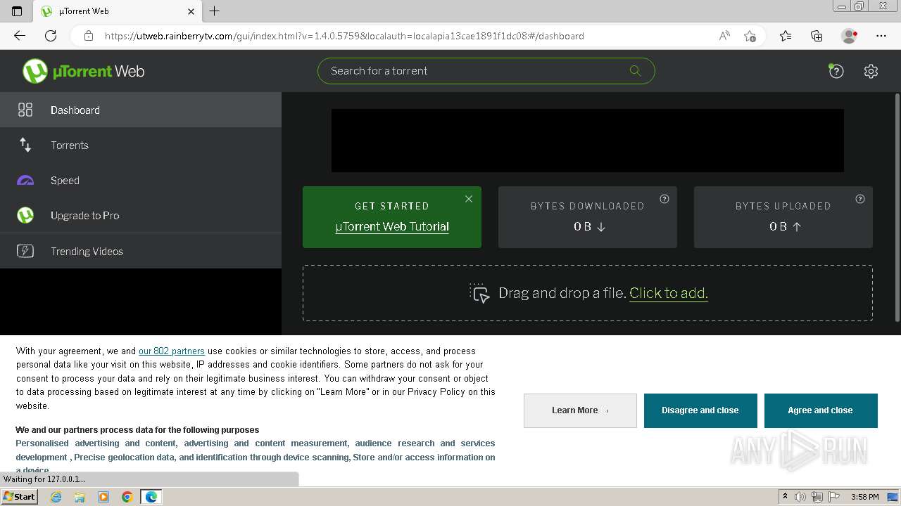This screenshot has width=901, height=506.
Task: Click the search magnifier icon
Action: click(x=635, y=70)
